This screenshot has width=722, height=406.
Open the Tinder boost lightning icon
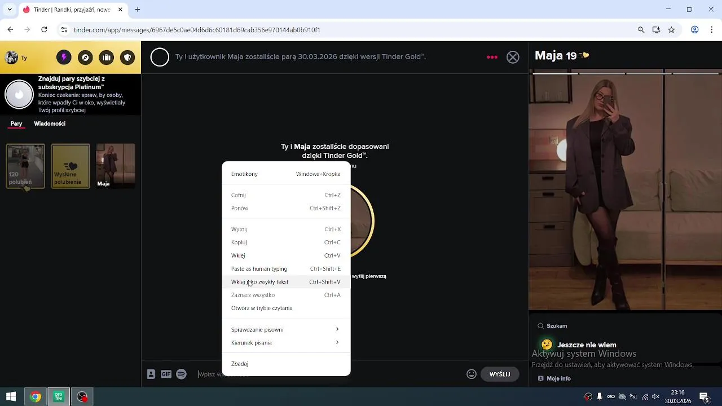(x=64, y=58)
